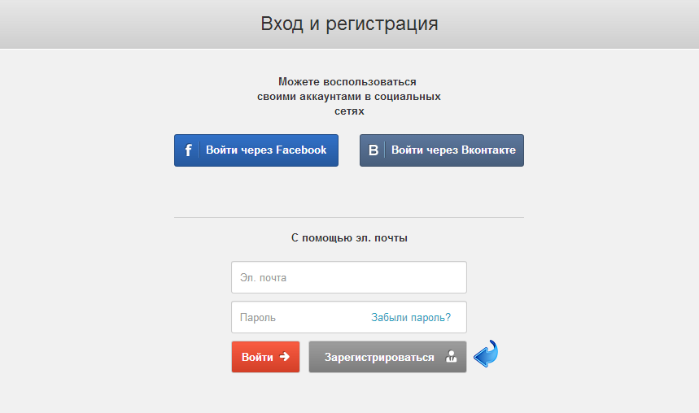Log in with the Войти через Facebook button
The height and width of the screenshot is (413, 699).
pos(256,150)
